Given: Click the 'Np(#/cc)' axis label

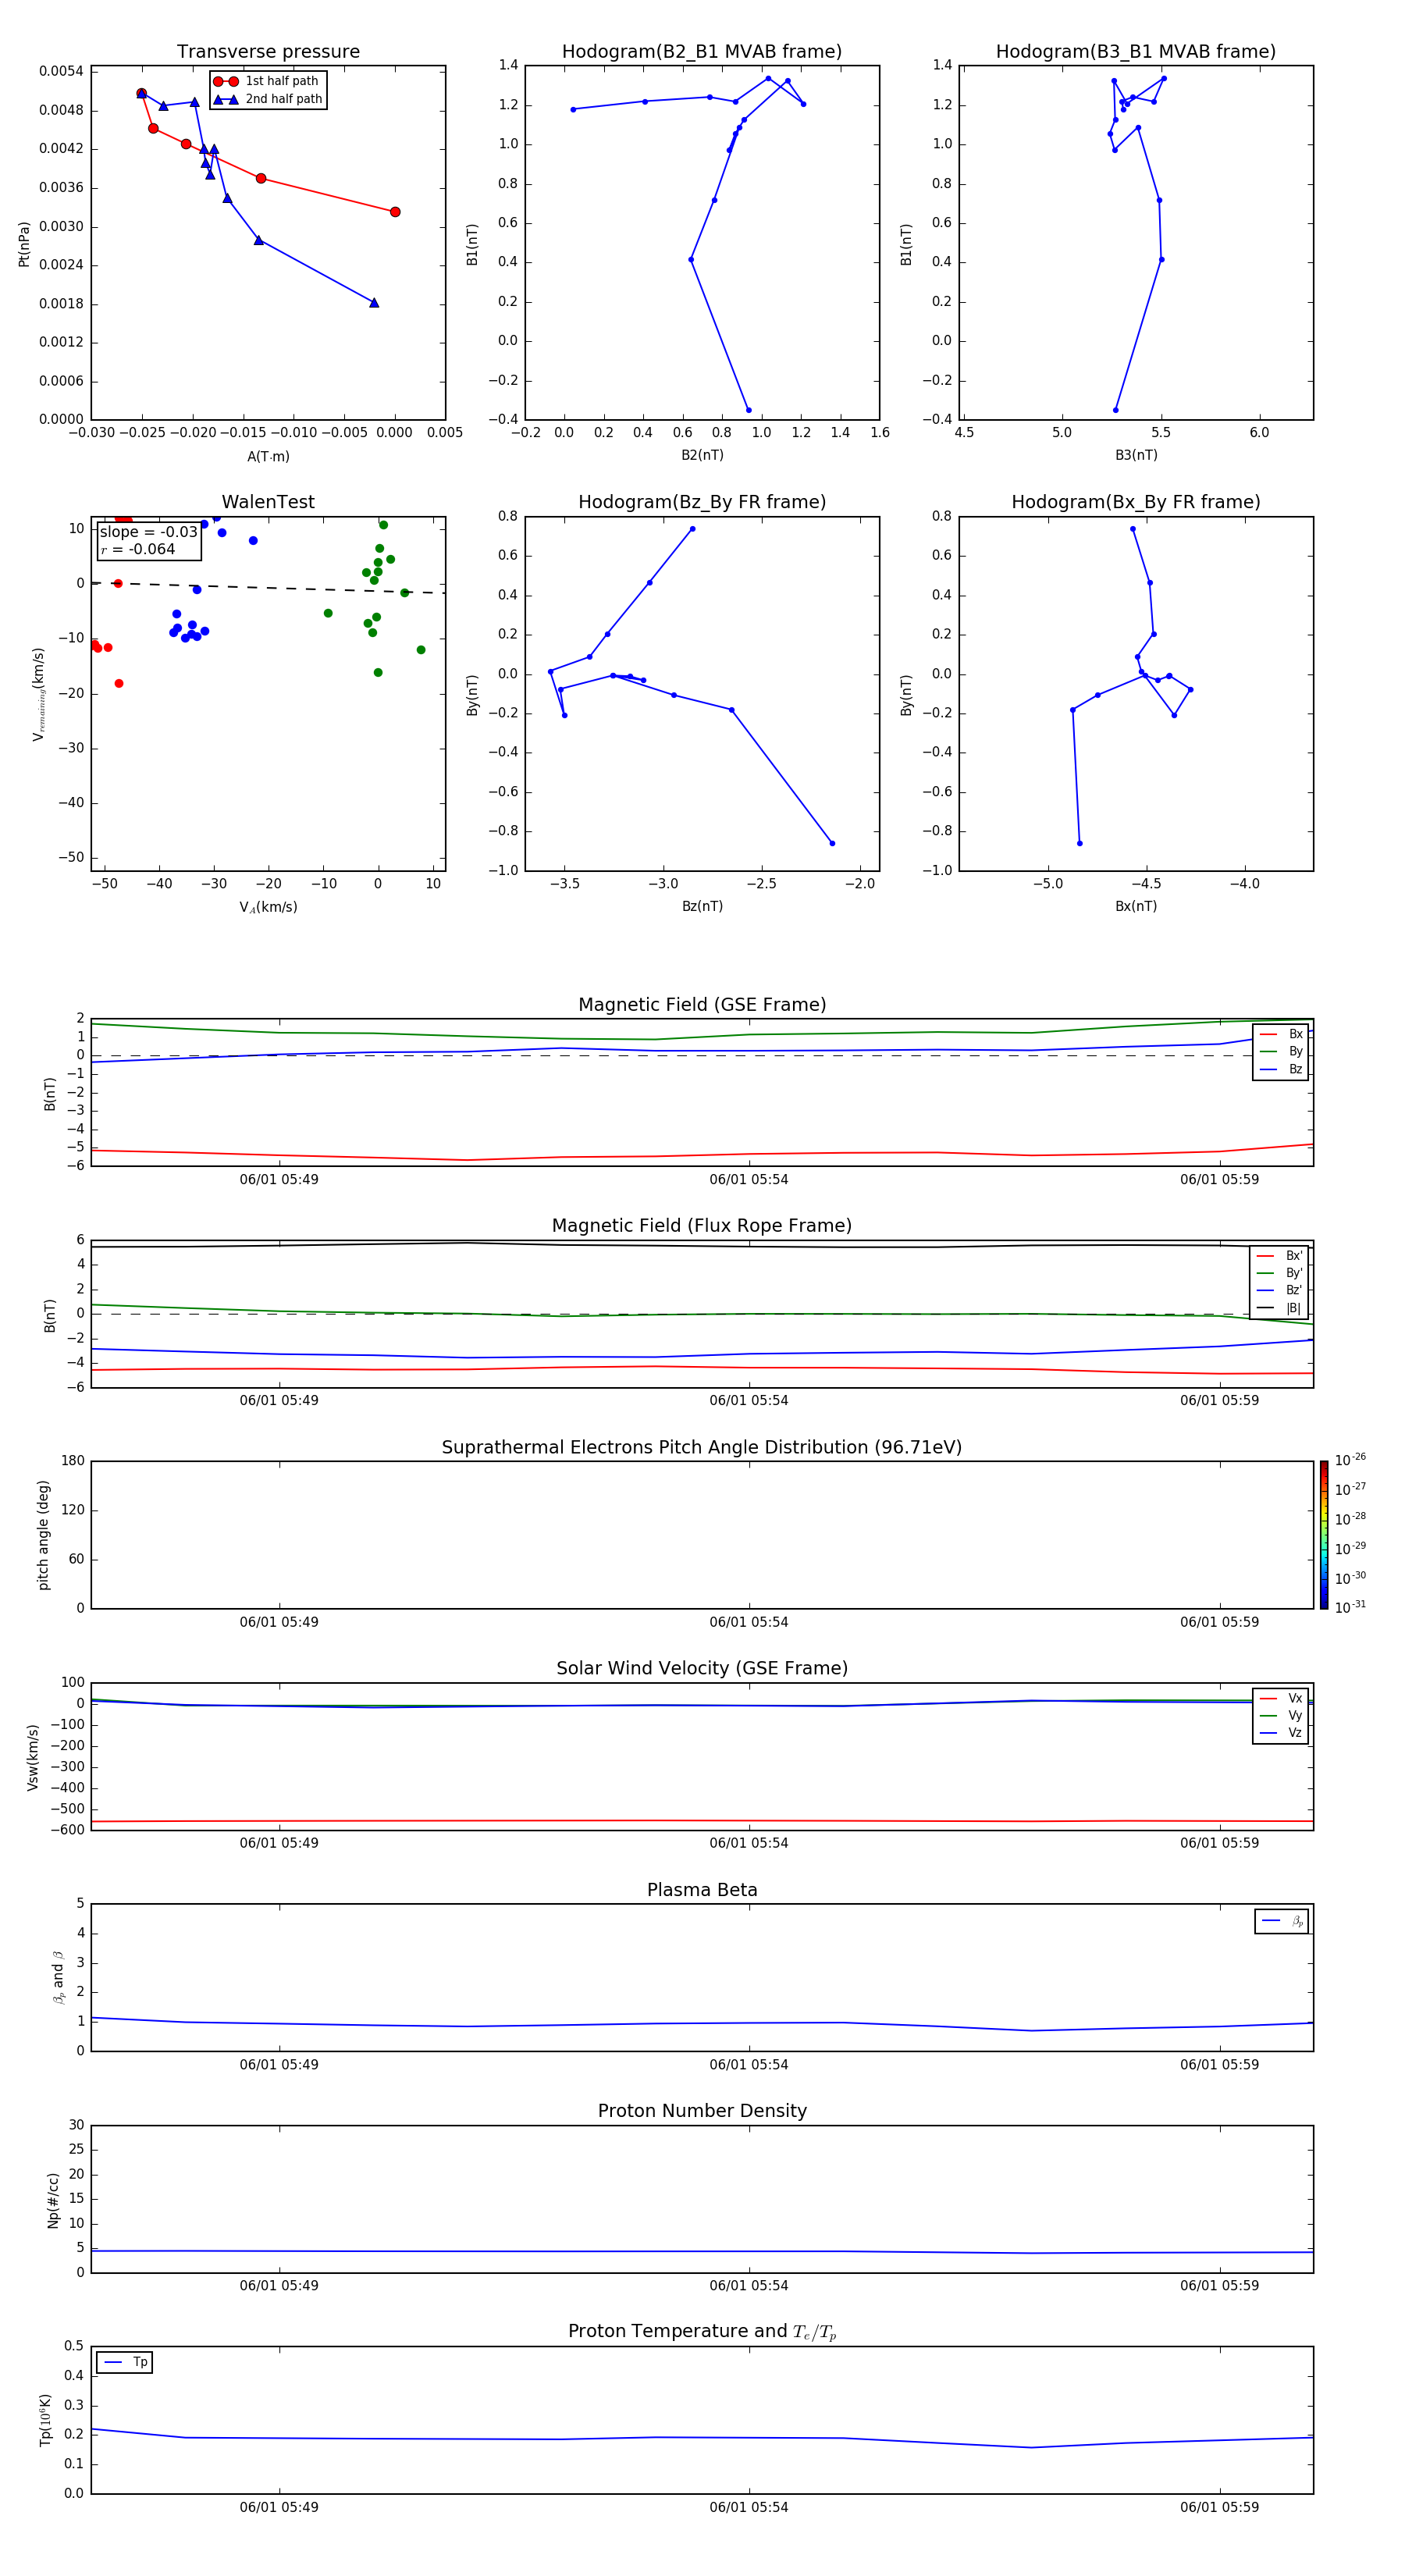Looking at the screenshot, I should (53, 2200).
